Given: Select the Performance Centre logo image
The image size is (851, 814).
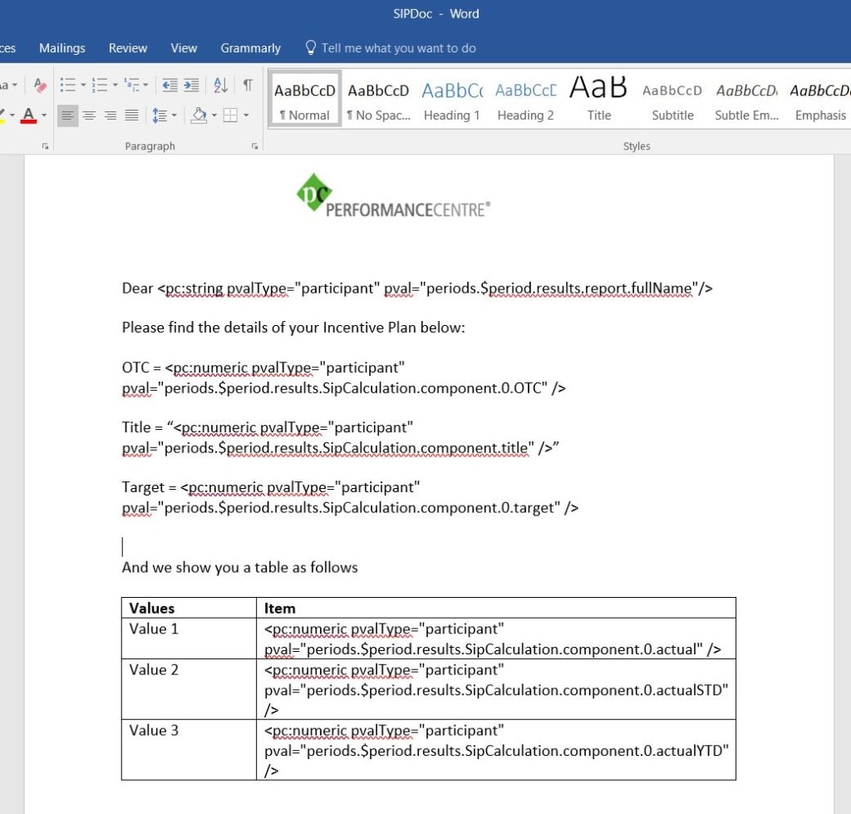Looking at the screenshot, I should (393, 195).
